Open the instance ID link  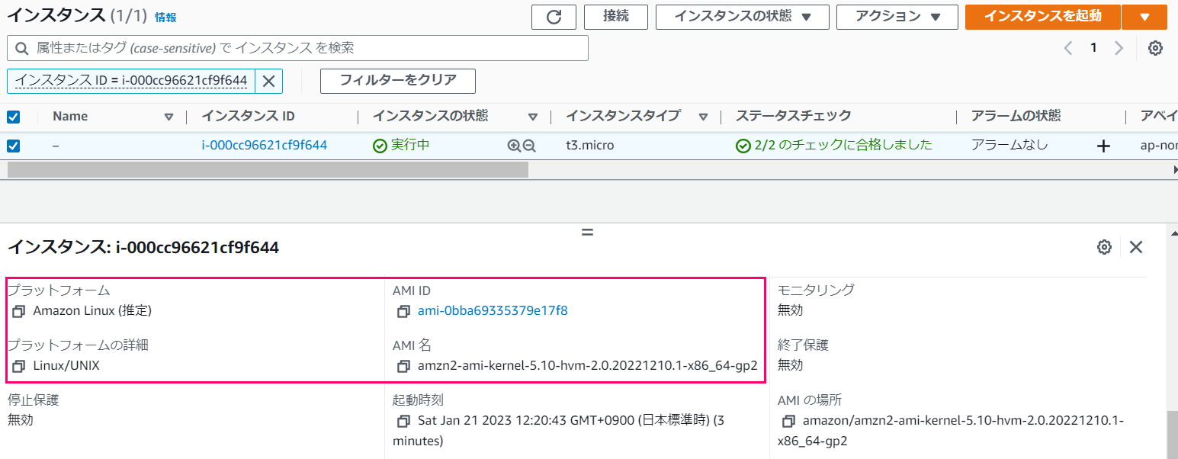point(264,145)
